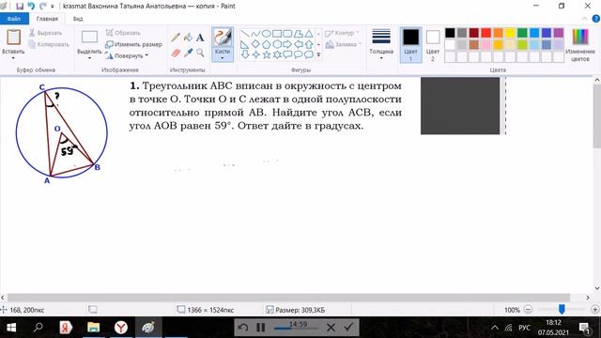Viewport: 601px width, 338px height.
Task: Click the Brushes (Кисти) tool icon
Action: tap(223, 38)
